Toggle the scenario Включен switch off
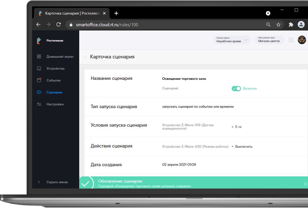 [x=236, y=88]
